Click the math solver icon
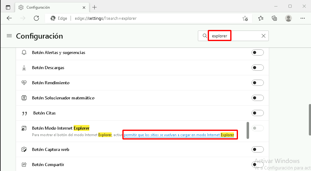 24,98
